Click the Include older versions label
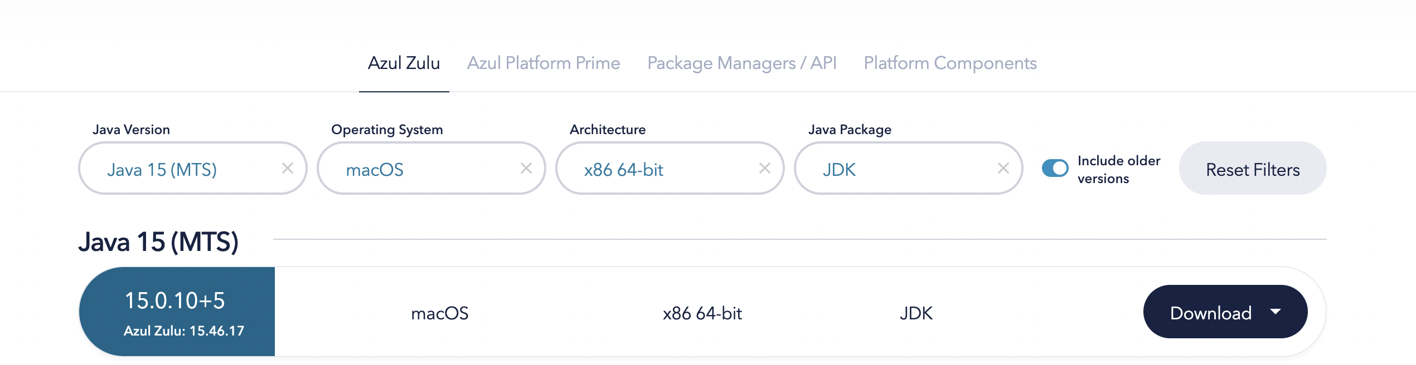This screenshot has height=365, width=1416. coord(1119,169)
